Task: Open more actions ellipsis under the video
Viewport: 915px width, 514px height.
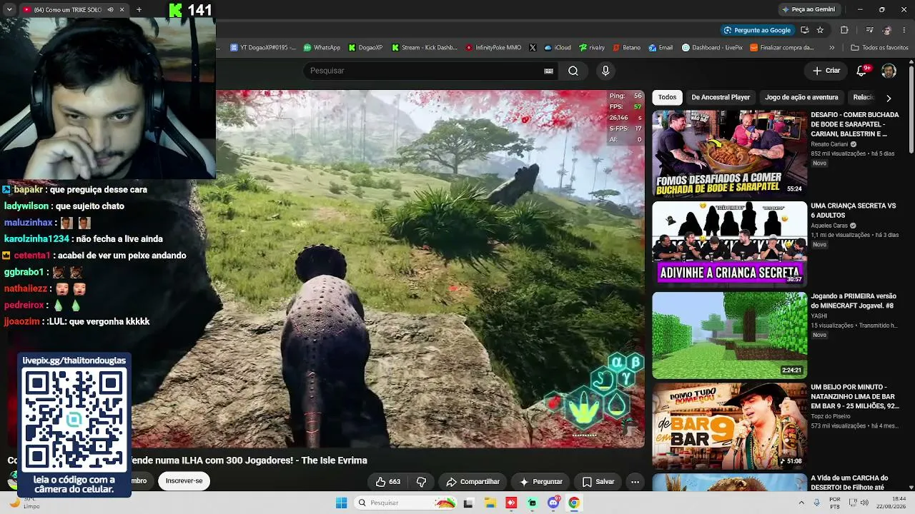Action: (x=635, y=482)
